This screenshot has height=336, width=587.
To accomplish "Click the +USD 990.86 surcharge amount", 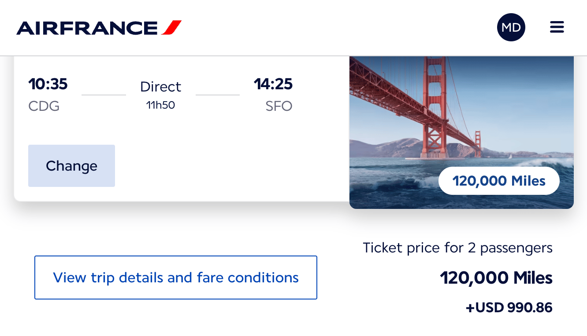I will coord(509,307).
